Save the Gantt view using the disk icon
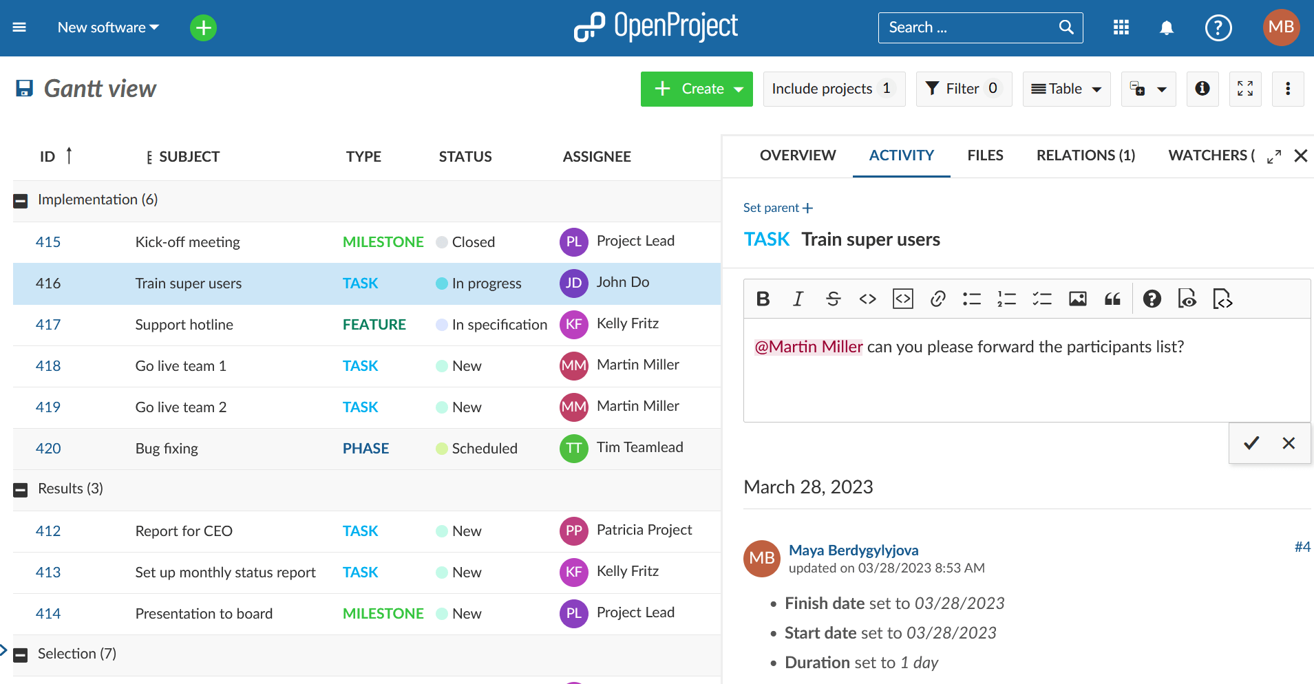Screen dimensions: 1314x684 (24, 87)
